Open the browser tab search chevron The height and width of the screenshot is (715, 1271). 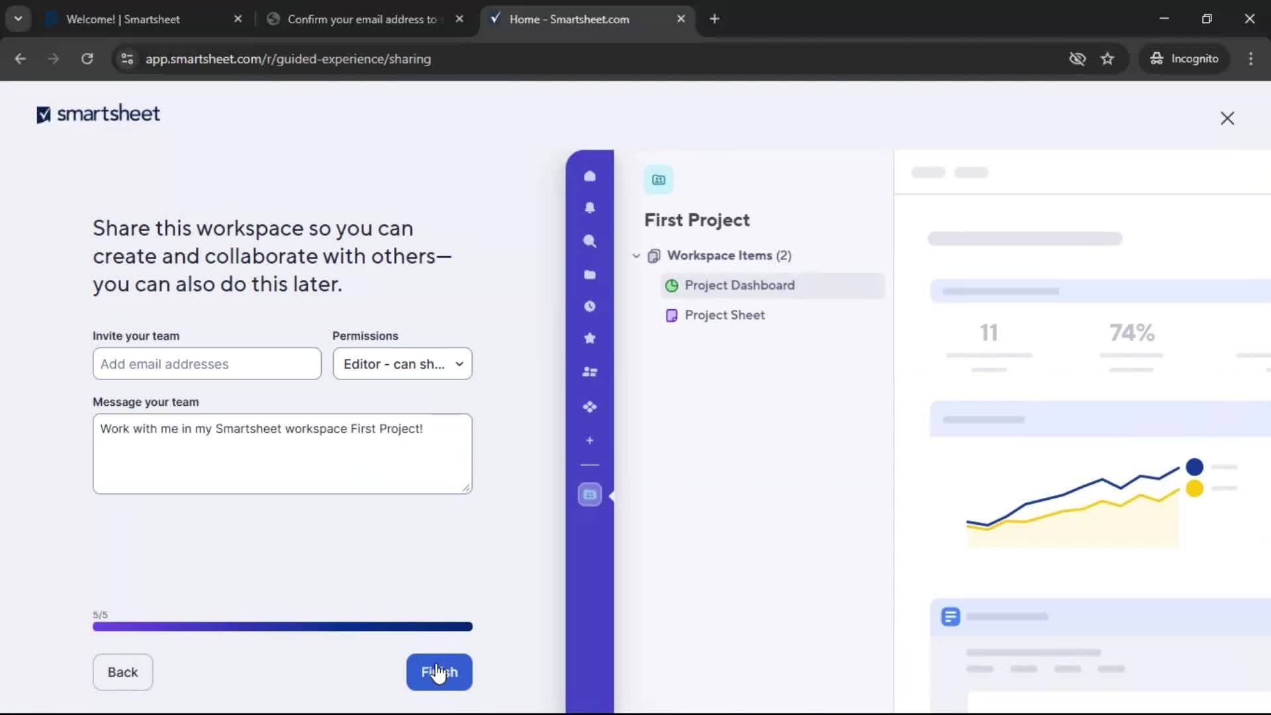coord(18,19)
